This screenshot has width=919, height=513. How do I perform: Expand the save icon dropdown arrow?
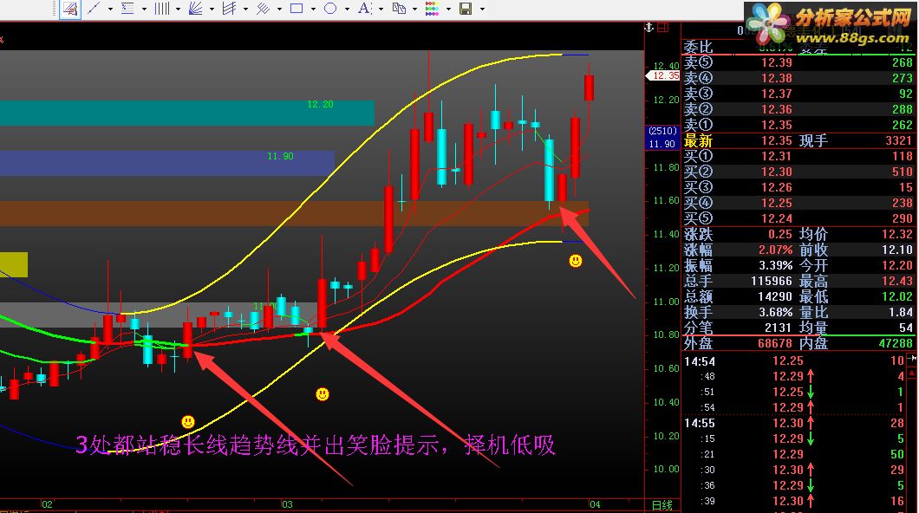click(x=482, y=9)
